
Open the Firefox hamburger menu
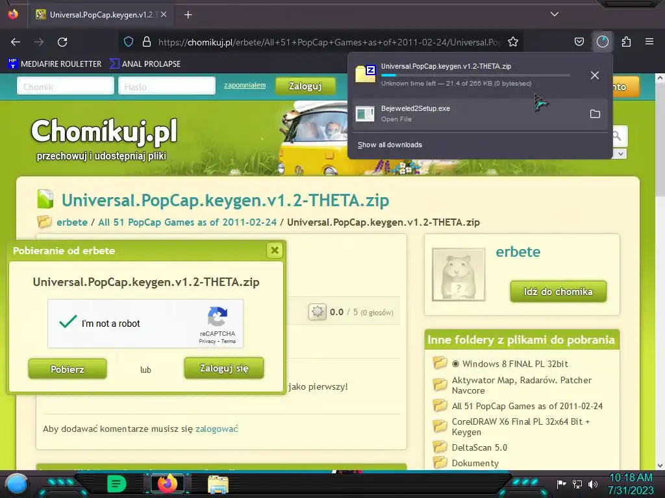649,42
